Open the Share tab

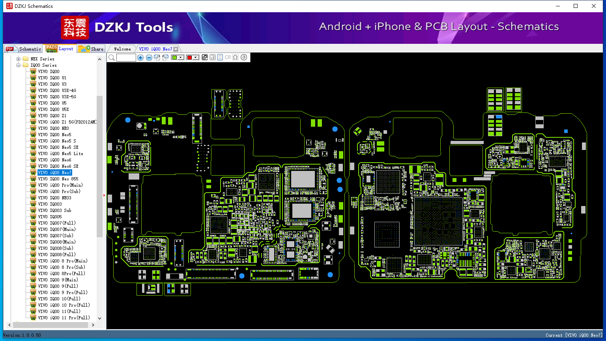click(x=91, y=49)
